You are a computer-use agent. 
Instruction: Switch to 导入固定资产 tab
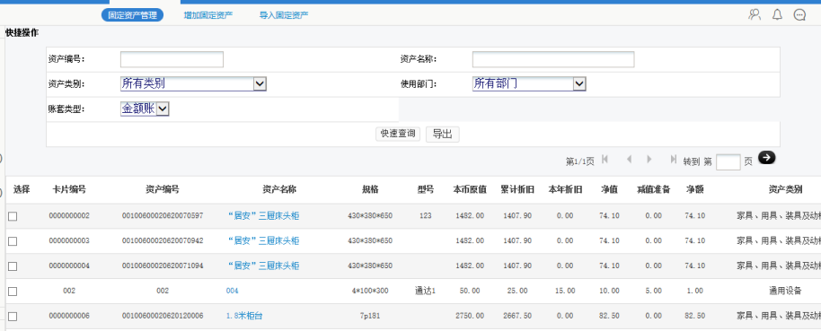pyautogui.click(x=284, y=15)
